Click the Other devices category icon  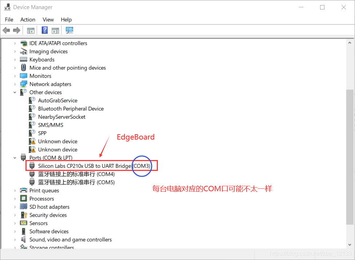23,92
